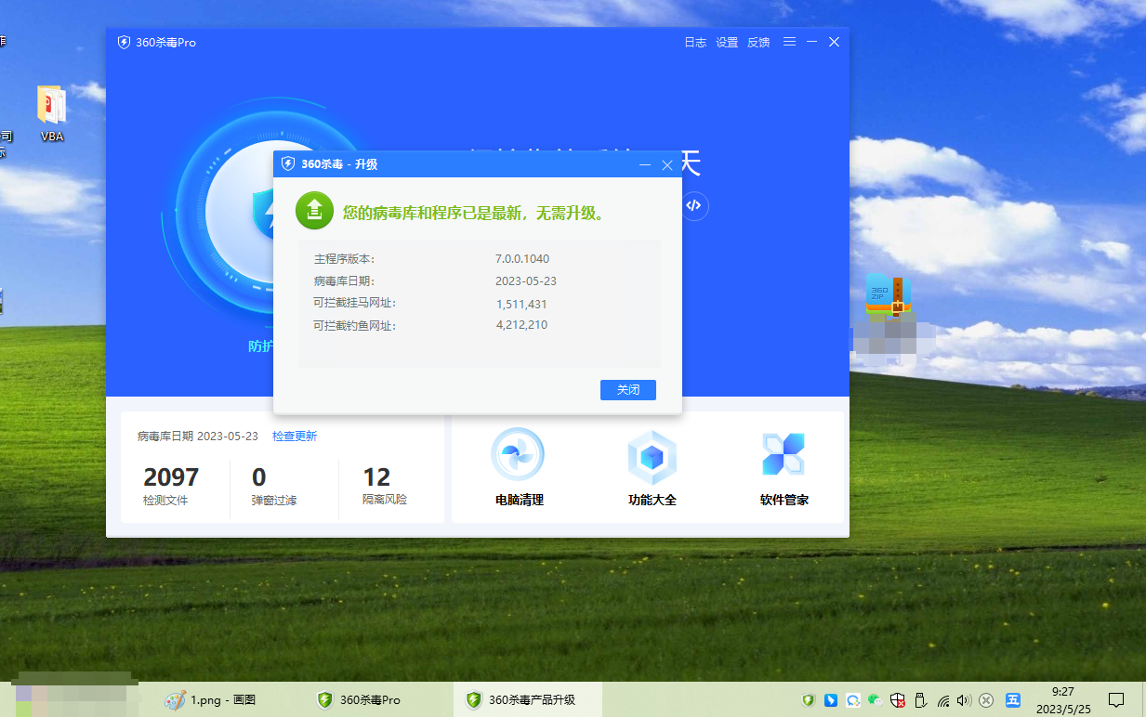Switch to 360杀毒Pro taskbar item
This screenshot has width=1146, height=717.
click(x=359, y=700)
